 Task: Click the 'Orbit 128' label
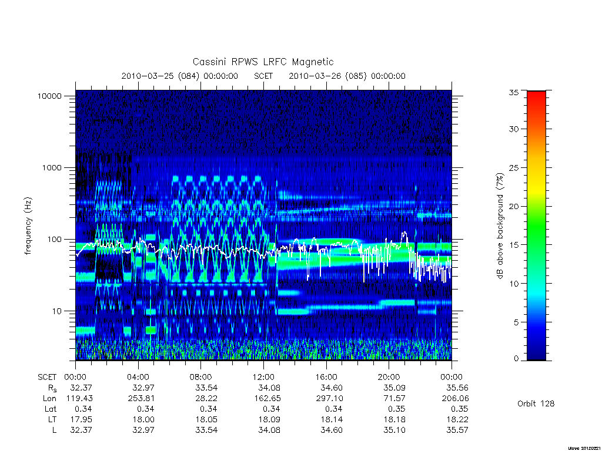pyautogui.click(x=536, y=404)
